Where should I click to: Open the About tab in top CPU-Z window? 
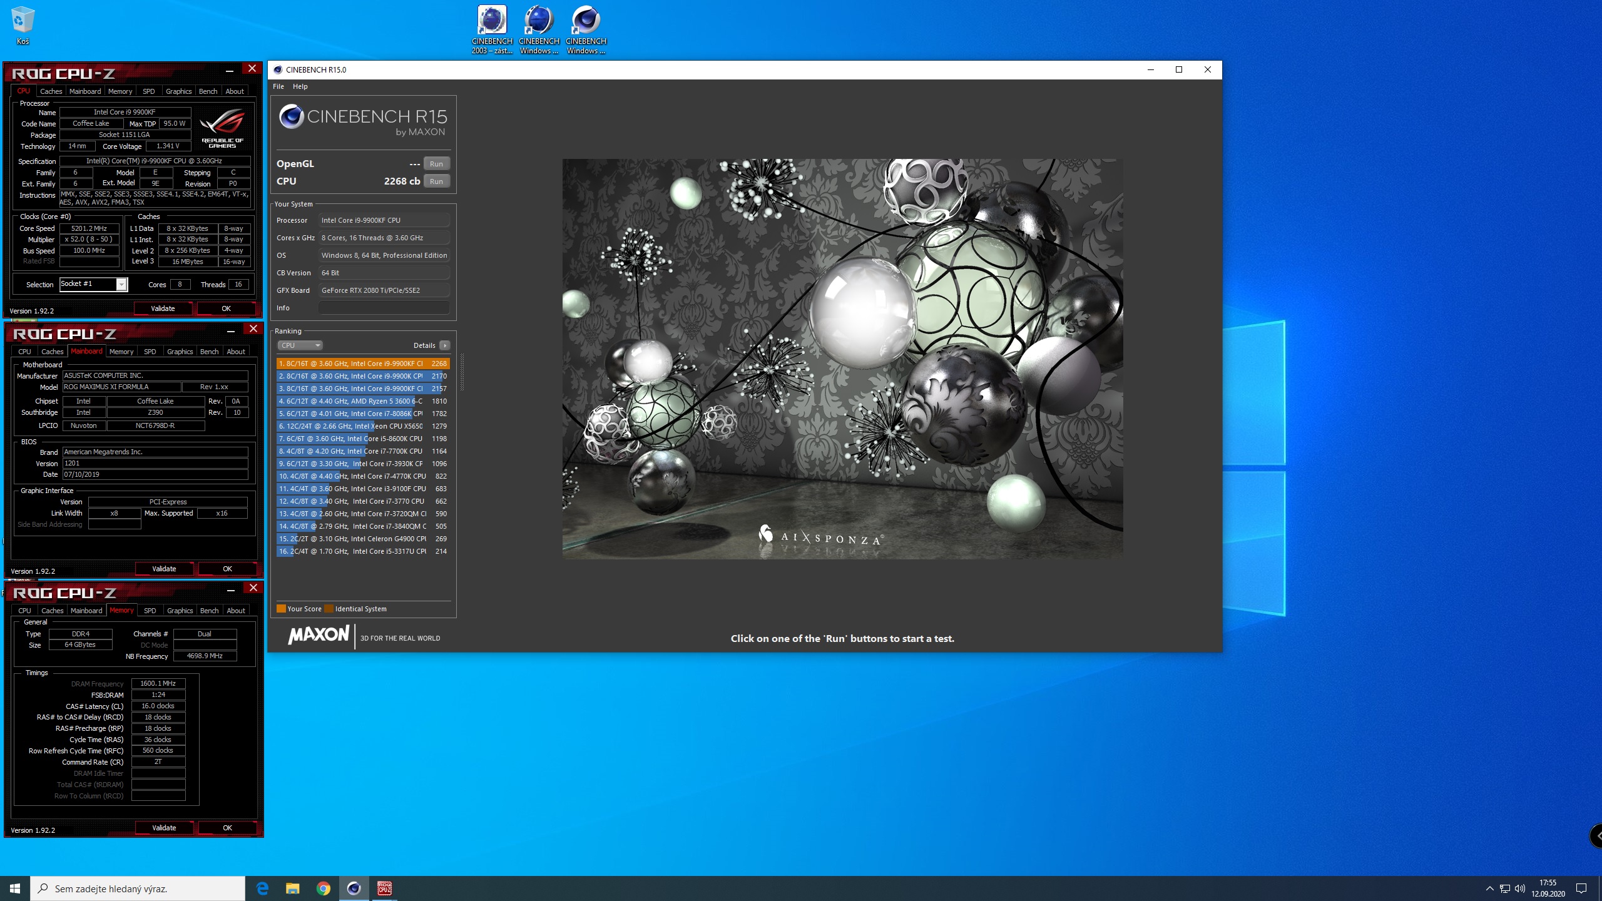pos(235,91)
